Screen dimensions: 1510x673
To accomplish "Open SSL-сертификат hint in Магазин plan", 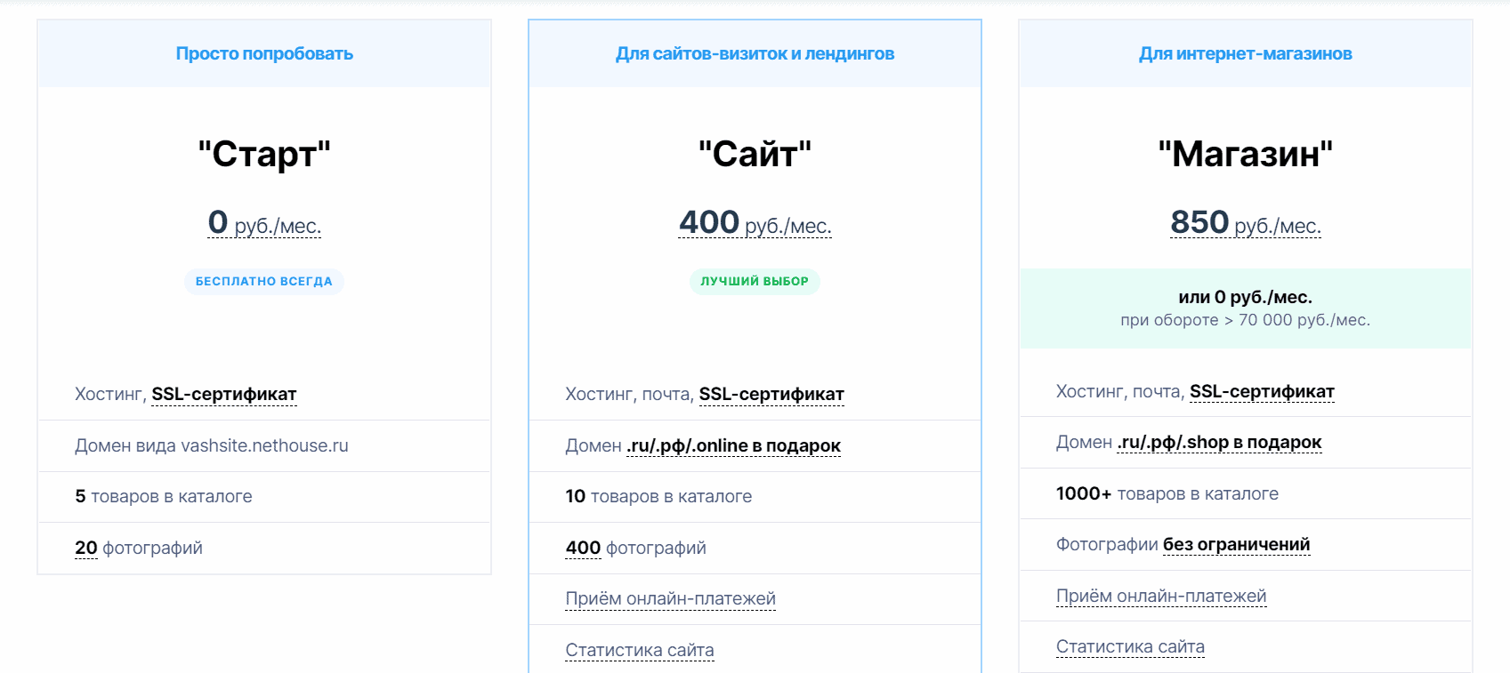I will (x=1262, y=391).
